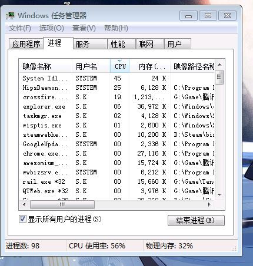Image resolution: width=253 pixels, height=266 pixels.
Task: Click the horizontal scrollbar right arrow
Action: point(209,204)
